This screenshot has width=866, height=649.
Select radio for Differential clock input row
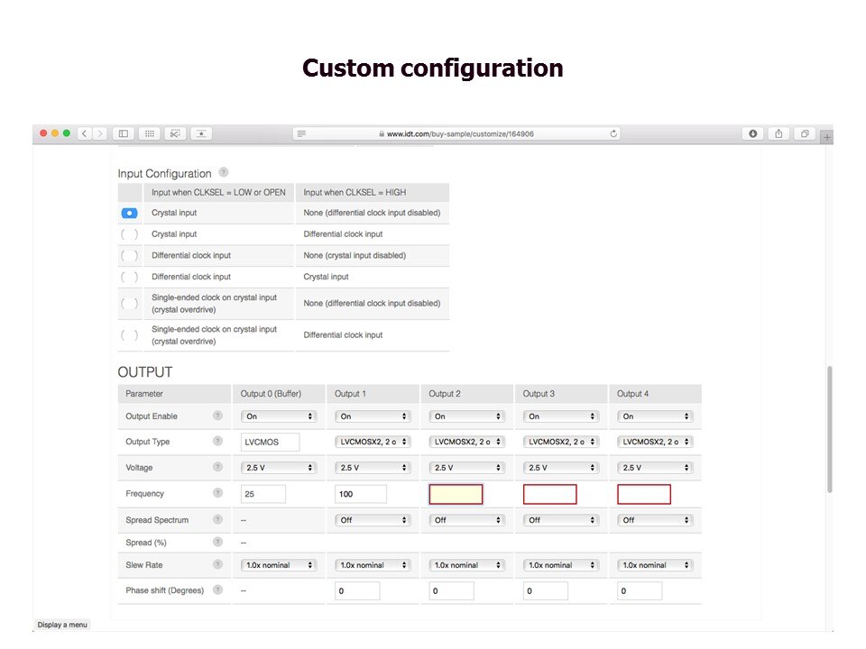[x=129, y=255]
